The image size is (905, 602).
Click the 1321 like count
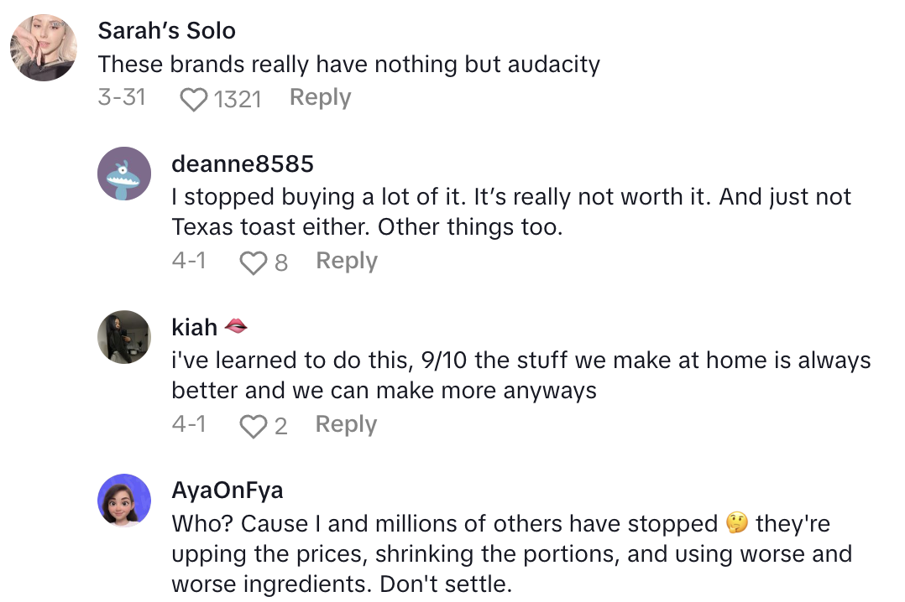tap(238, 98)
